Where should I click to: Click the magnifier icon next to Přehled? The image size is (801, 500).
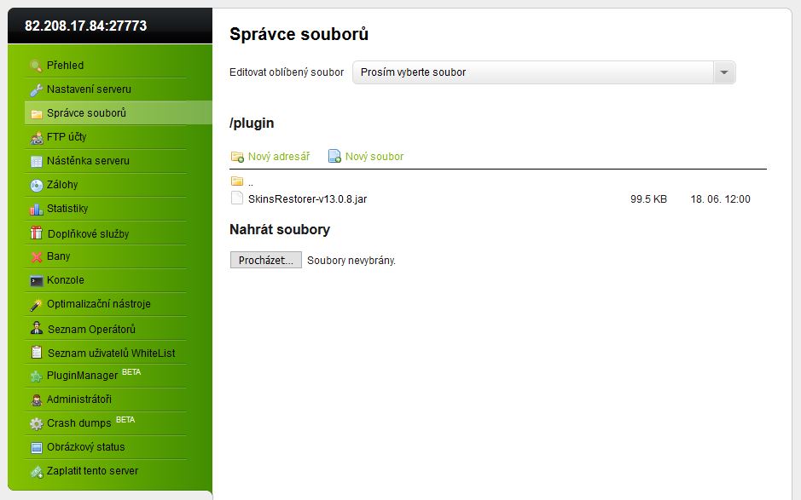tap(36, 66)
